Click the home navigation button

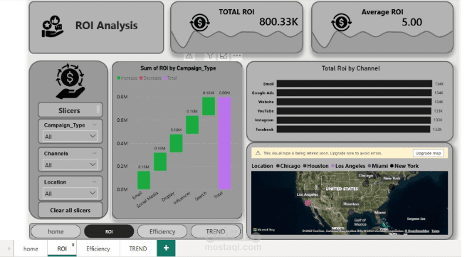pyautogui.click(x=56, y=231)
